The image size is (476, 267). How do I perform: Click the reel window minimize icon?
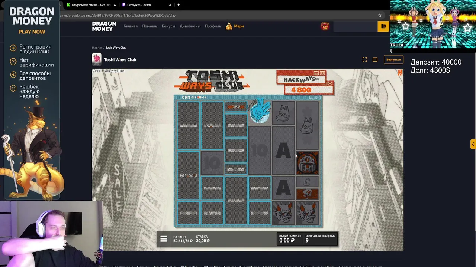point(312,98)
